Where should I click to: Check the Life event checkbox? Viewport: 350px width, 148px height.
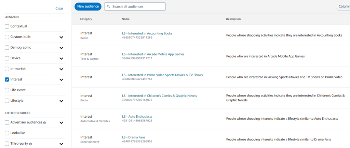(x=7, y=90)
